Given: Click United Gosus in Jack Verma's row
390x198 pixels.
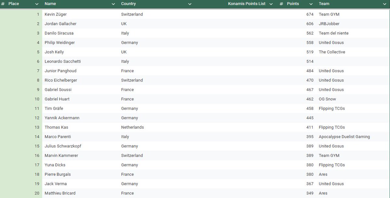Looking at the screenshot, I should pyautogui.click(x=331, y=183).
